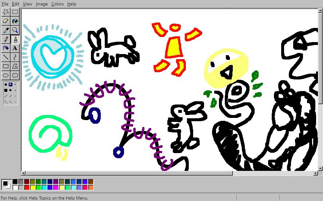This screenshot has height=201, width=323.
Task: Choose the Fill With Color bucket tool
Action: click(15, 21)
